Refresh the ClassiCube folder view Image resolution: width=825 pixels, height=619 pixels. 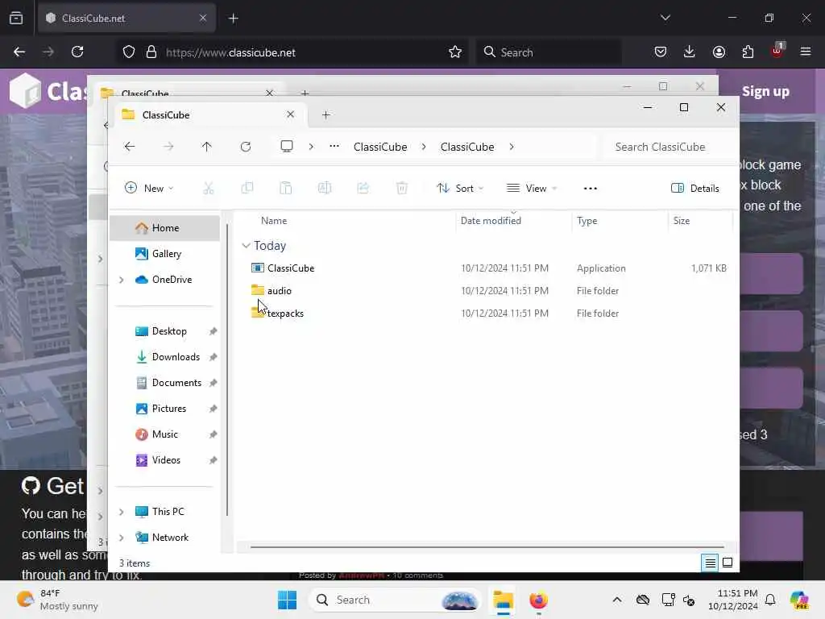pyautogui.click(x=246, y=147)
